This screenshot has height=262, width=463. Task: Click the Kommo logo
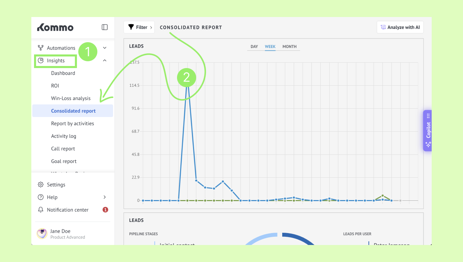pyautogui.click(x=55, y=27)
